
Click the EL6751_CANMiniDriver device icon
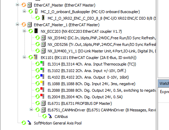tap(43, 110)
